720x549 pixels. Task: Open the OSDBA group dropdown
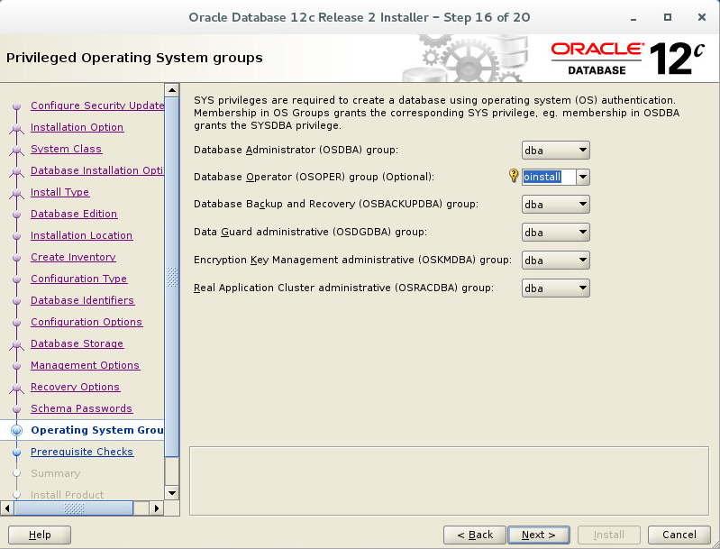556,151
